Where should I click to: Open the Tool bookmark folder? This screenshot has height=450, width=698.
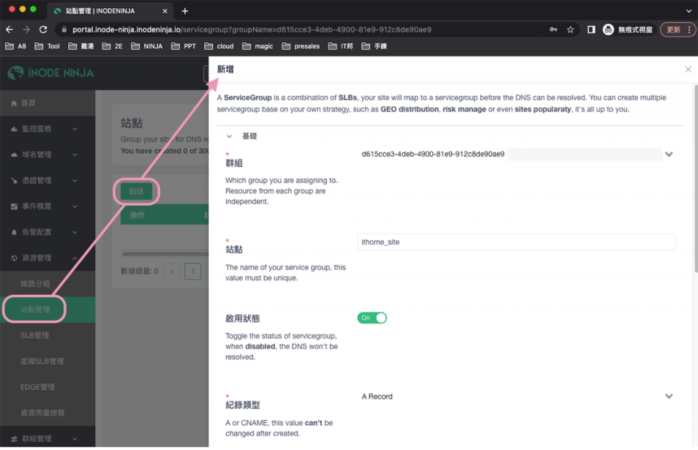point(47,46)
